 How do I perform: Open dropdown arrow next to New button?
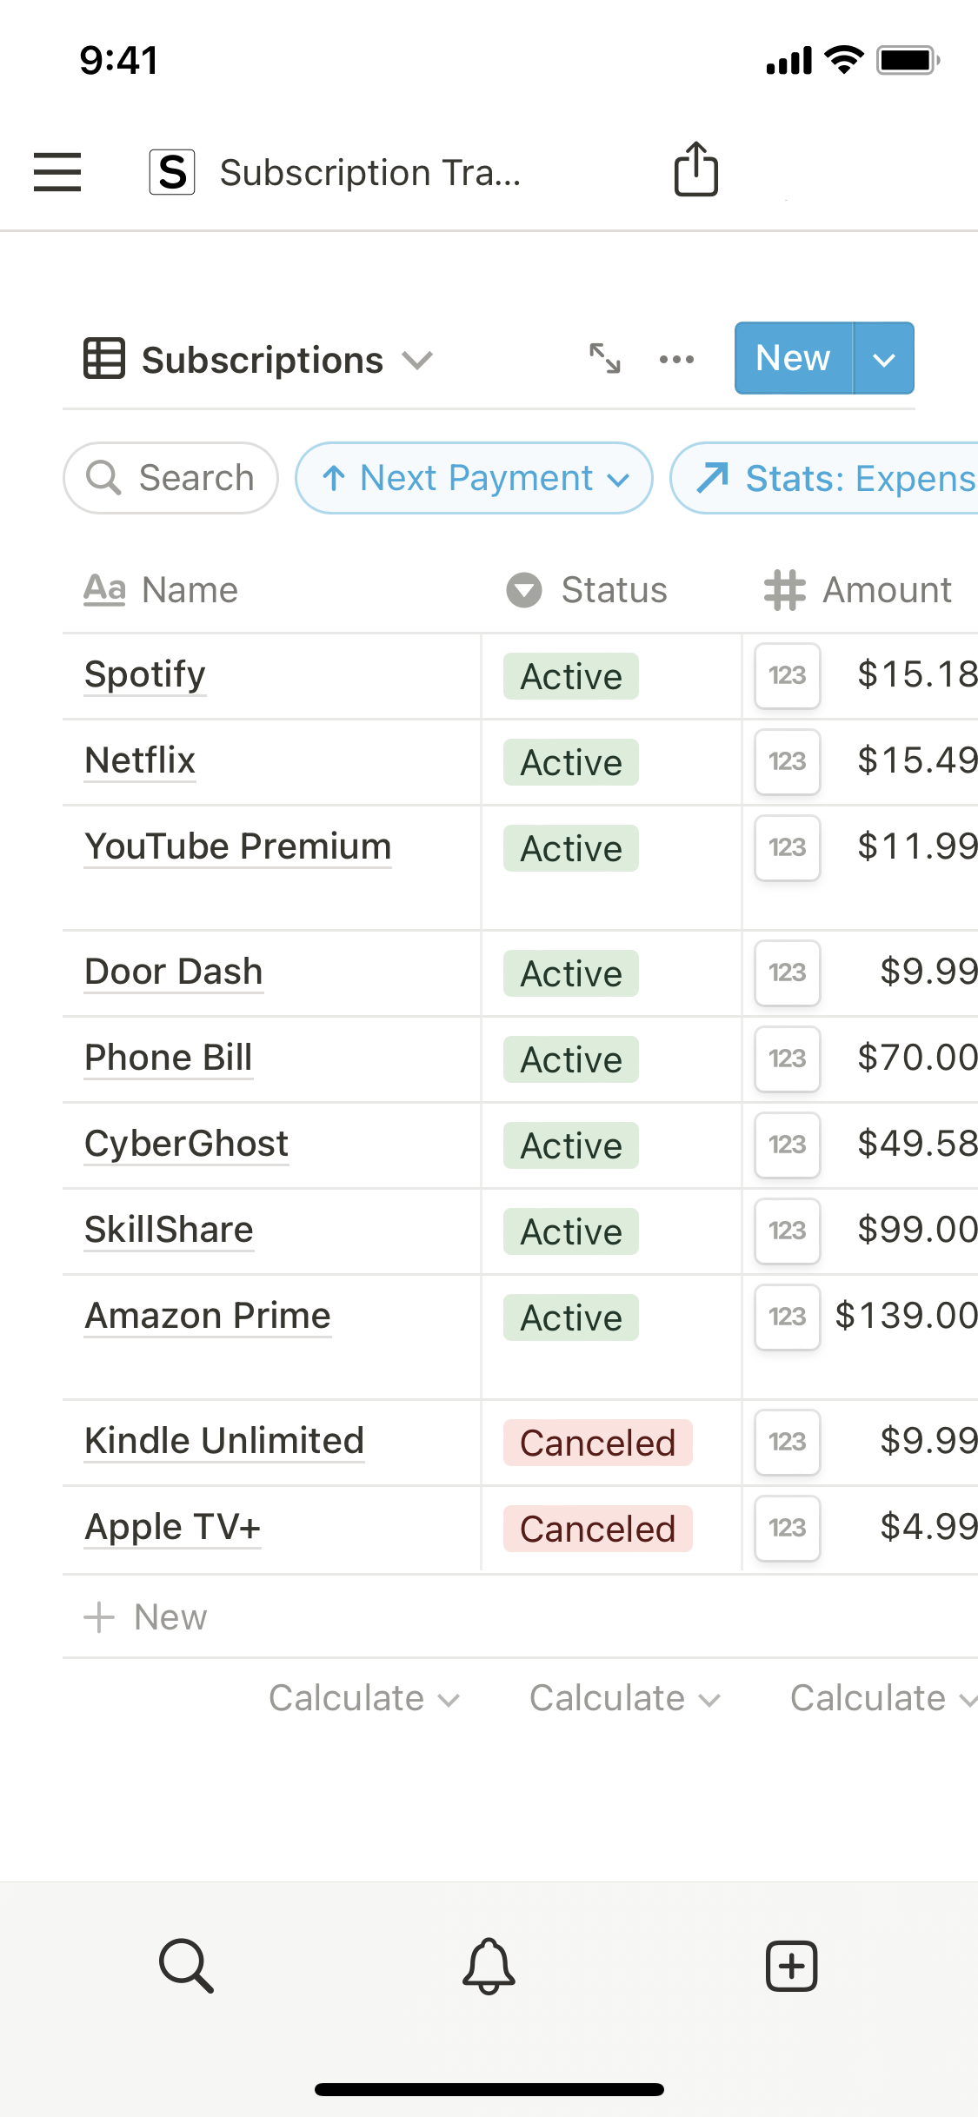883,359
